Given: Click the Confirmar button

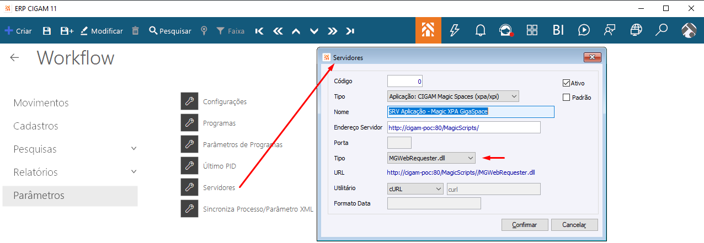Looking at the screenshot, I should [x=525, y=225].
